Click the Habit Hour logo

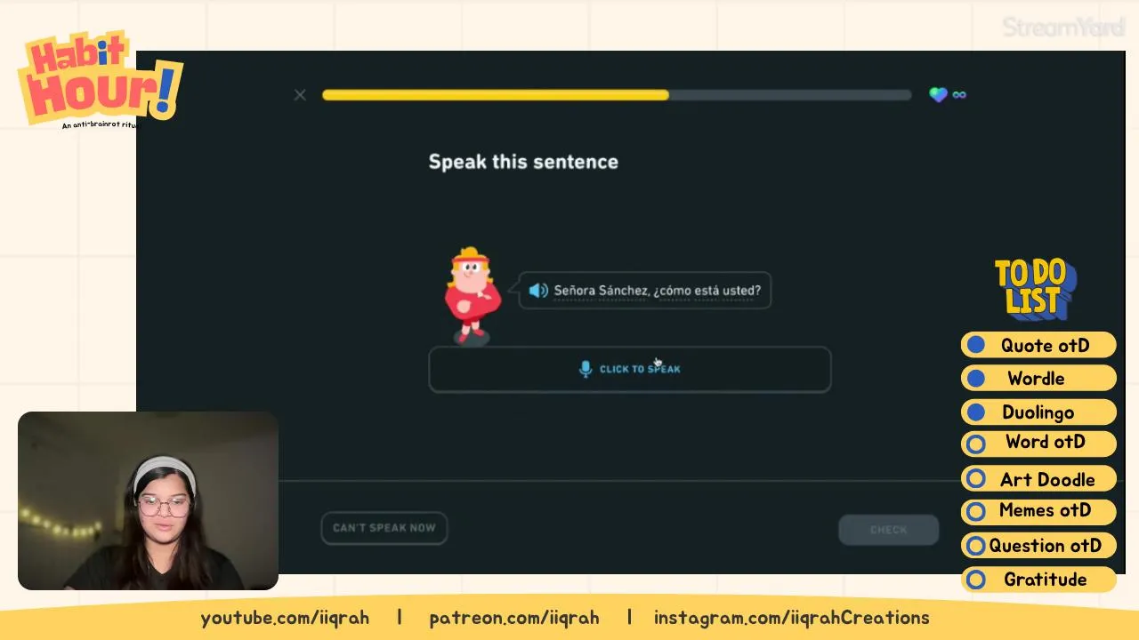point(100,80)
